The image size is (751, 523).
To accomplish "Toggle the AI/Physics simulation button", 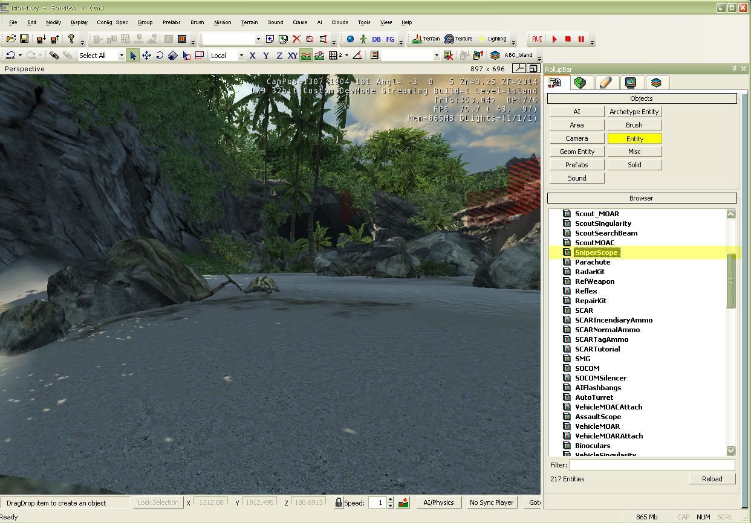I will (x=438, y=502).
